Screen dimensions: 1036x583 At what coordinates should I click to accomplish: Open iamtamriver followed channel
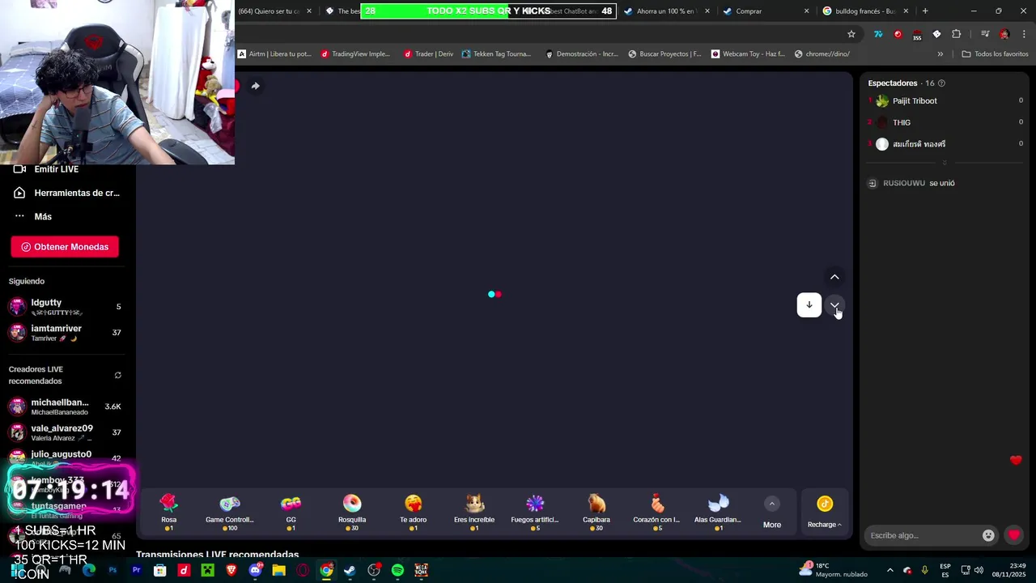pos(65,332)
